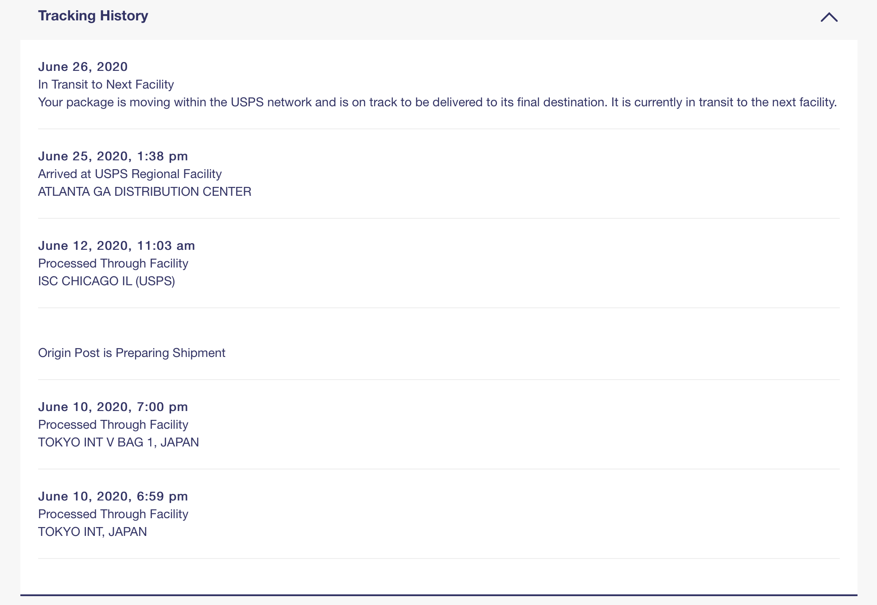Viewport: 877px width, 605px height.
Task: Click the In Transit to Next Facility status
Action: (x=106, y=84)
